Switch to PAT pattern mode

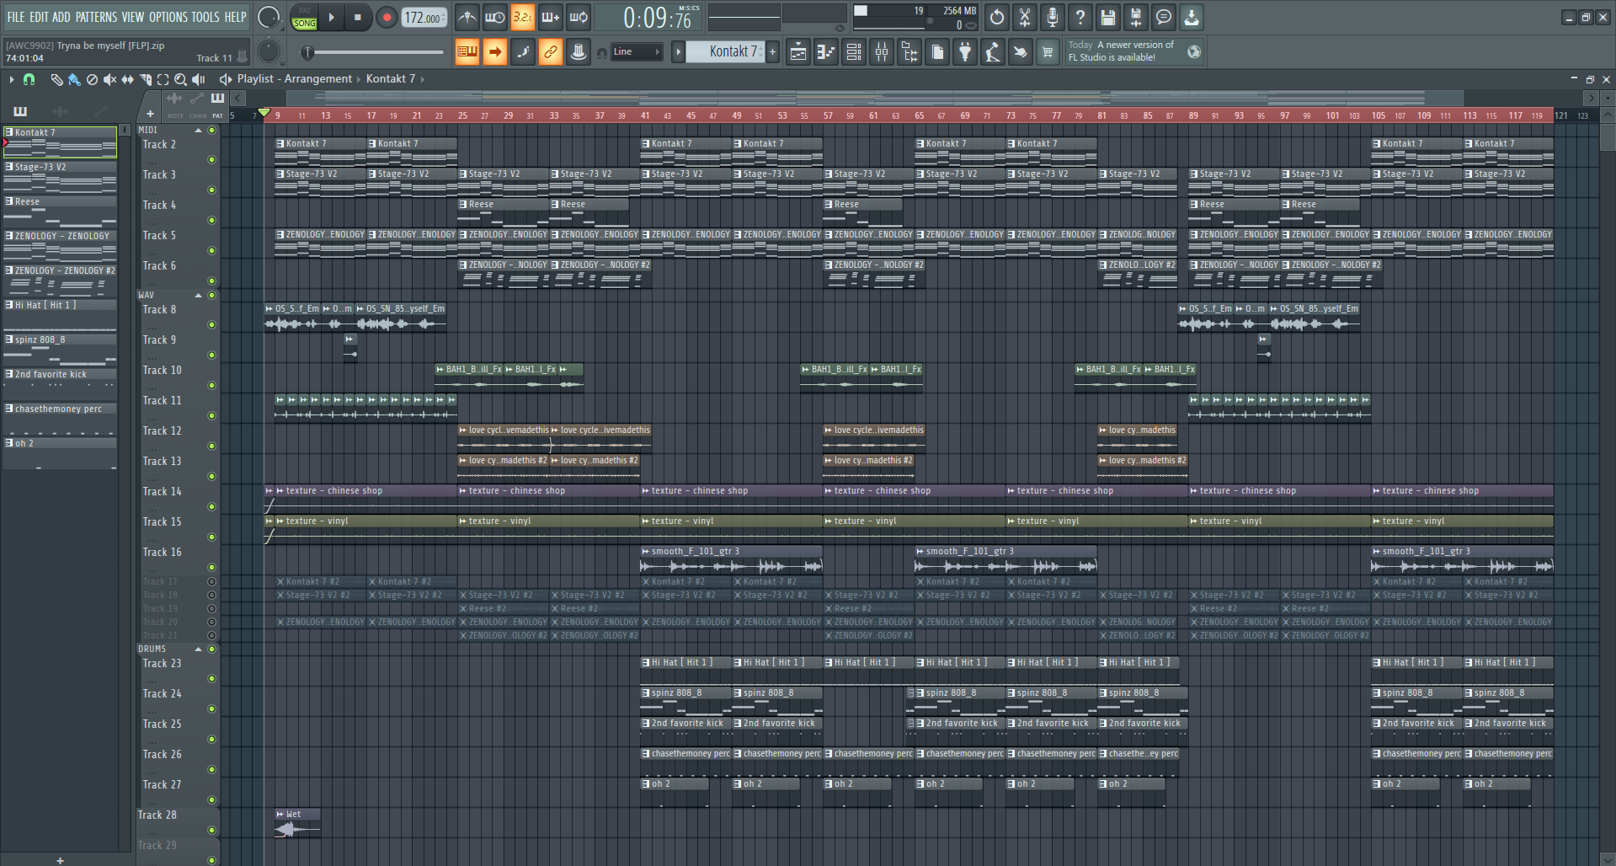coord(304,11)
